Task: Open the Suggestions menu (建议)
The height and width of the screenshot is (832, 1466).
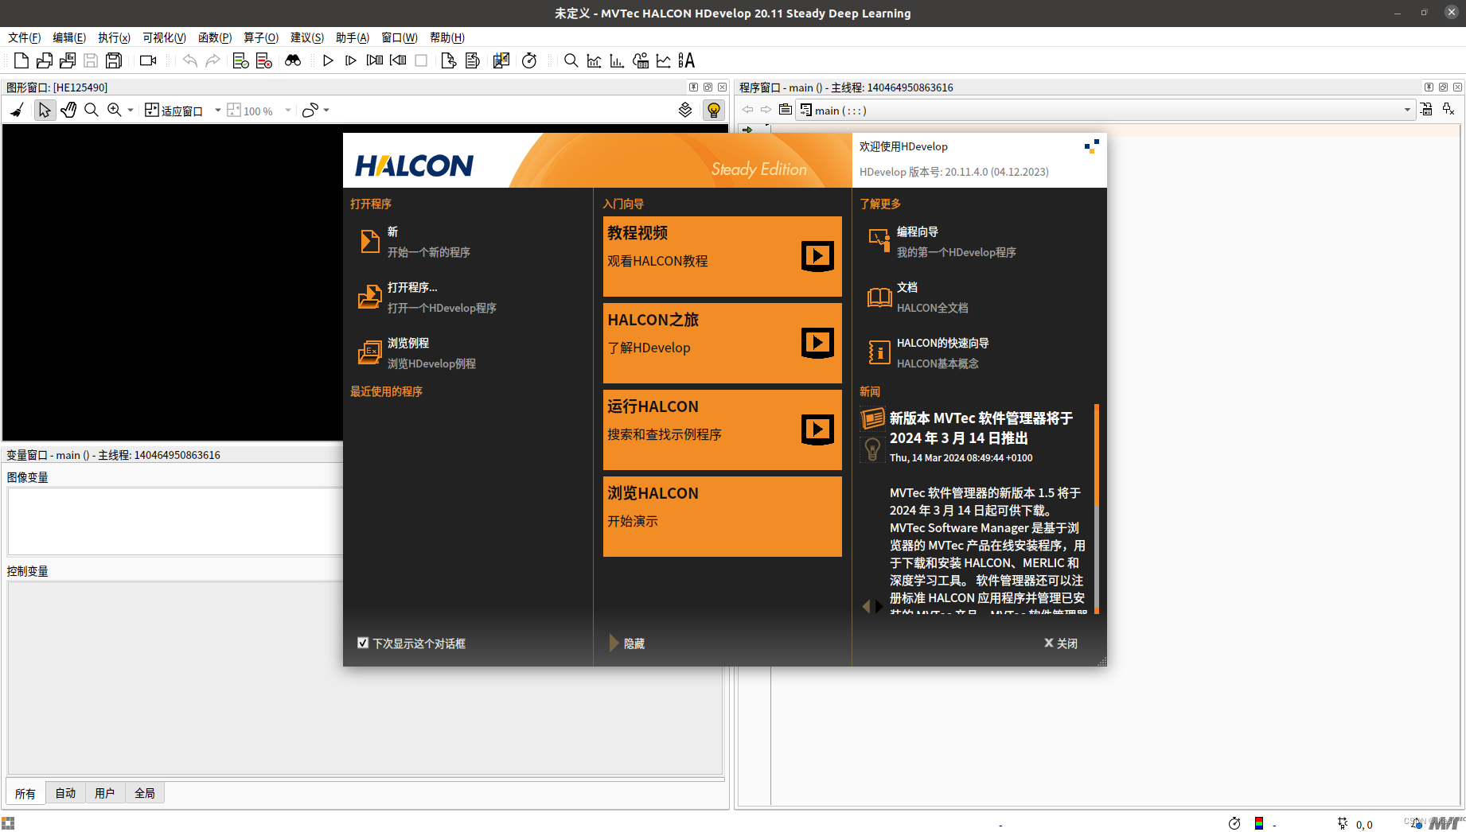Action: [307, 37]
